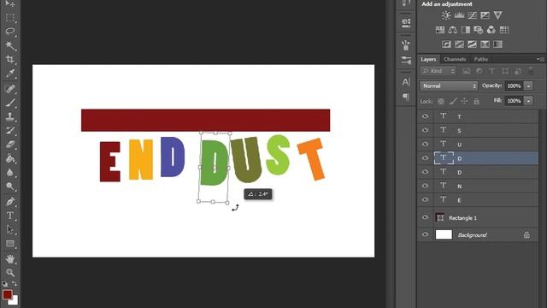This screenshot has width=547, height=308.
Task: Add a Hue/Saturation adjustment
Action: 440,30
